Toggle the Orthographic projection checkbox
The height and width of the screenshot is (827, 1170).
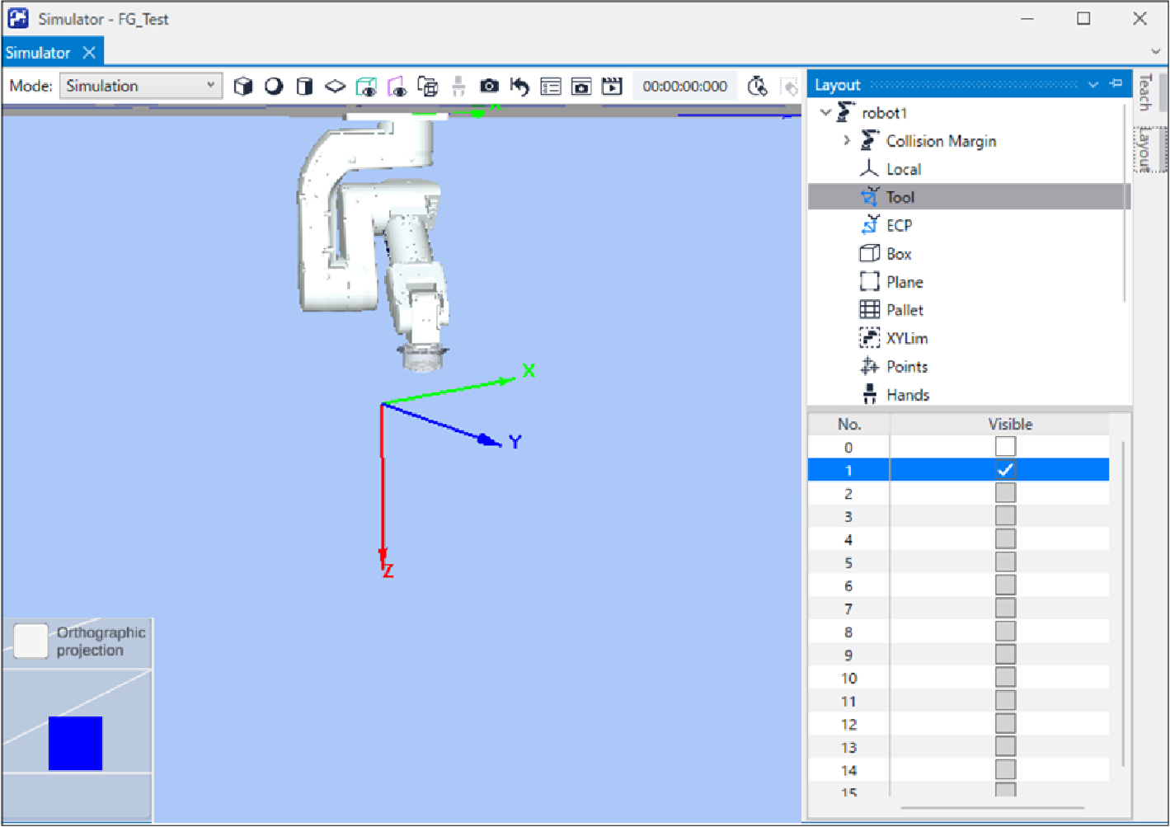pos(31,641)
